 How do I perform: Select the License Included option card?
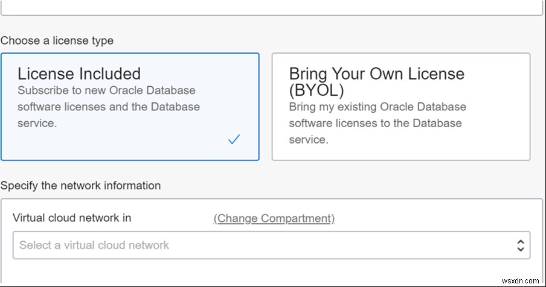click(130, 107)
